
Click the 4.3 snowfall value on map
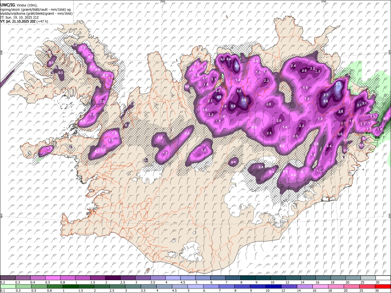click(x=219, y=97)
